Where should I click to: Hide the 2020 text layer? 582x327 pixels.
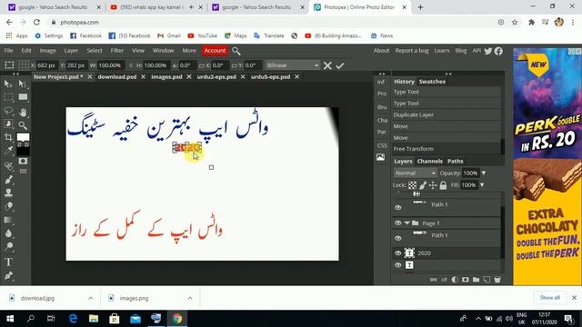coord(398,253)
